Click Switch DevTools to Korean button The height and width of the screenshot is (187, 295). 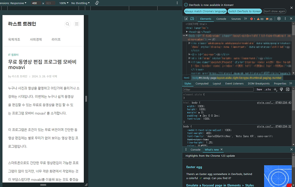tap(245, 11)
